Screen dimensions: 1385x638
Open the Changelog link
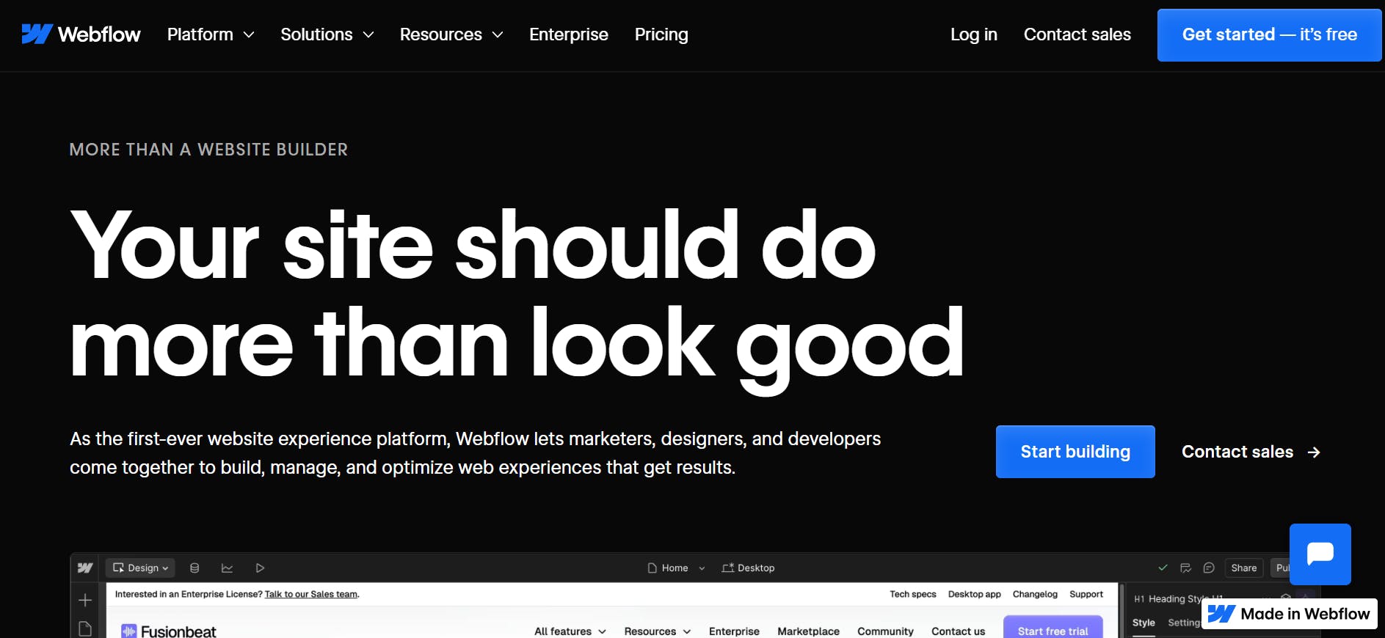(1035, 594)
